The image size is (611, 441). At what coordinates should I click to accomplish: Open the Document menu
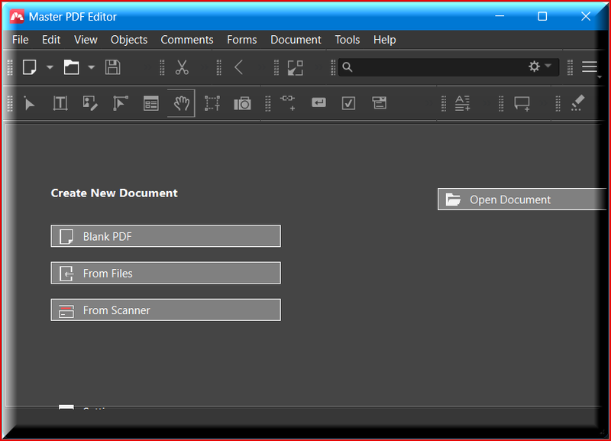pyautogui.click(x=296, y=40)
